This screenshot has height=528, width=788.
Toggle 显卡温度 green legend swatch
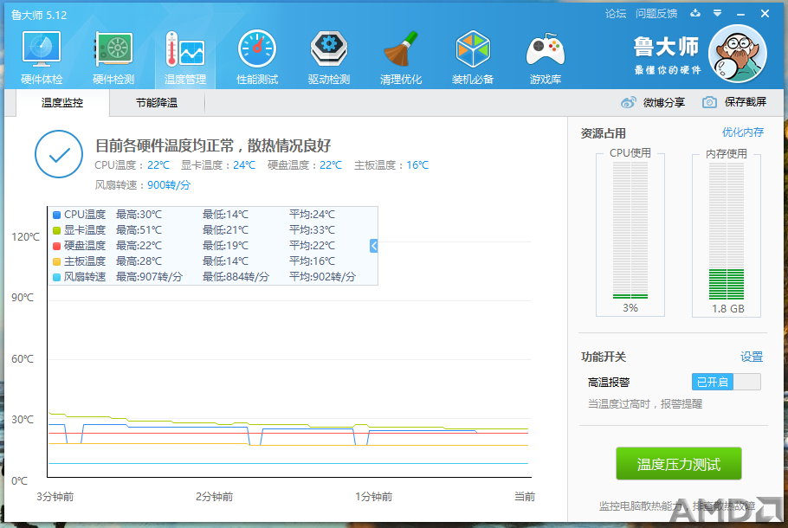tap(57, 230)
